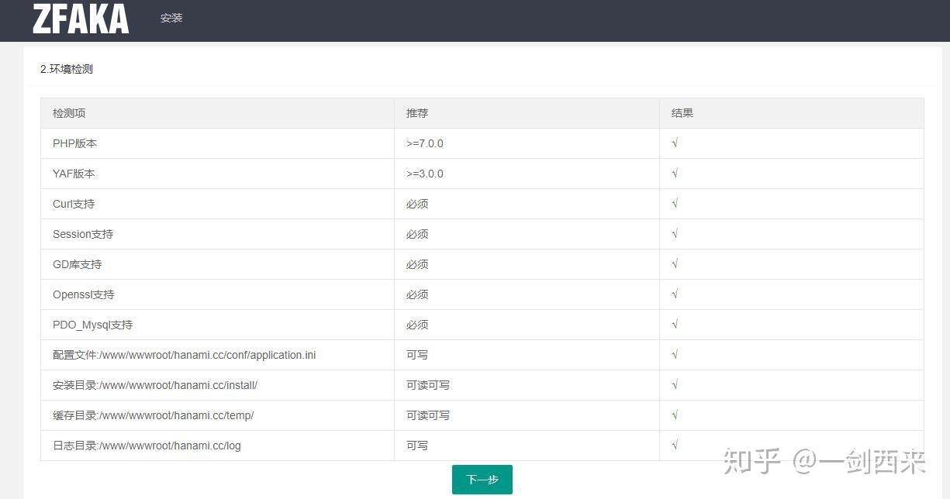Select the 检测项 column header
This screenshot has height=499, width=950.
pyautogui.click(x=69, y=112)
